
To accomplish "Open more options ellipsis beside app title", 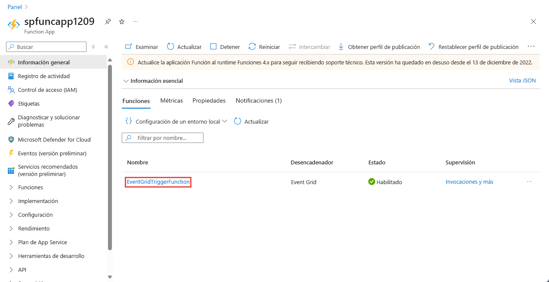I will 136,21.
